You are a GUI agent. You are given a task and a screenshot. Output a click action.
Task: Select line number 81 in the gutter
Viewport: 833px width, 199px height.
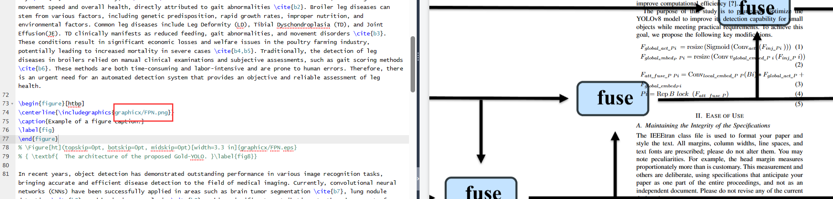click(6, 174)
